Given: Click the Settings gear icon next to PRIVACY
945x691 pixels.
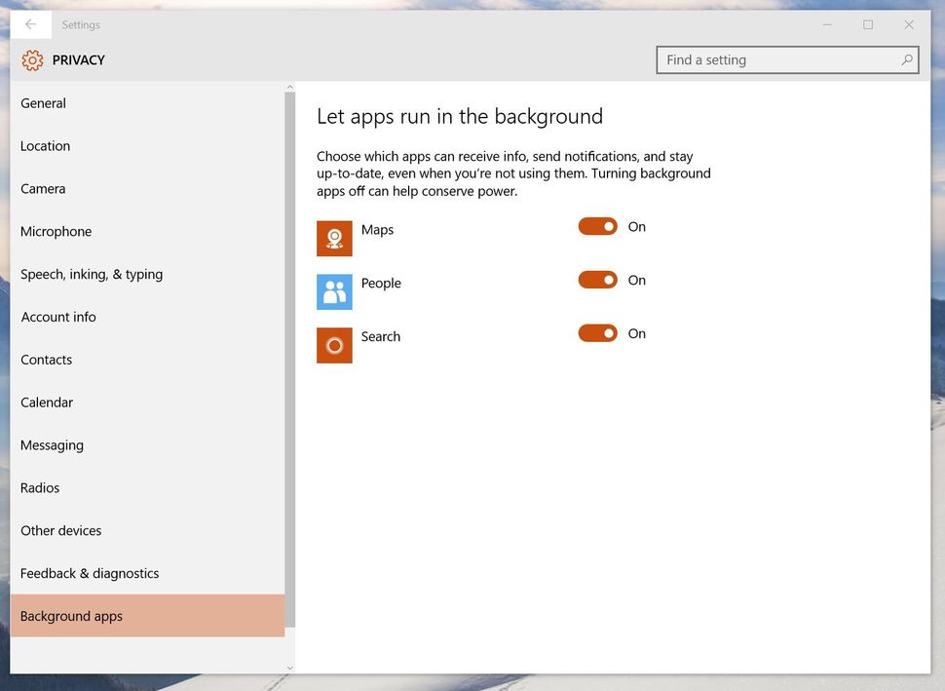Looking at the screenshot, I should (32, 59).
